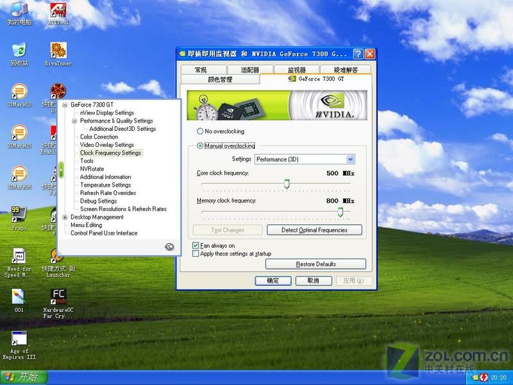Select the Age of Empires III icon
Screen dimensions: 513x385
point(19,345)
